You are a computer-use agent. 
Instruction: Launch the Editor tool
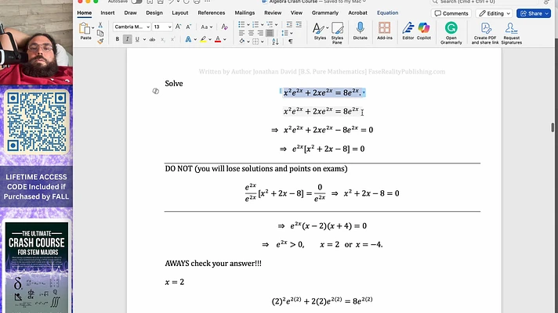pos(408,31)
